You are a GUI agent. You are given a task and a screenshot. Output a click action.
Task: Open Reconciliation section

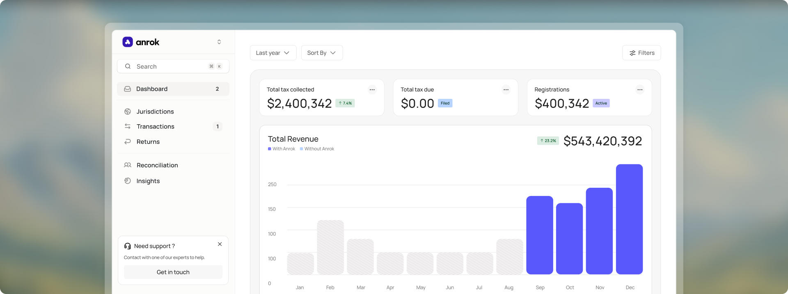point(157,165)
